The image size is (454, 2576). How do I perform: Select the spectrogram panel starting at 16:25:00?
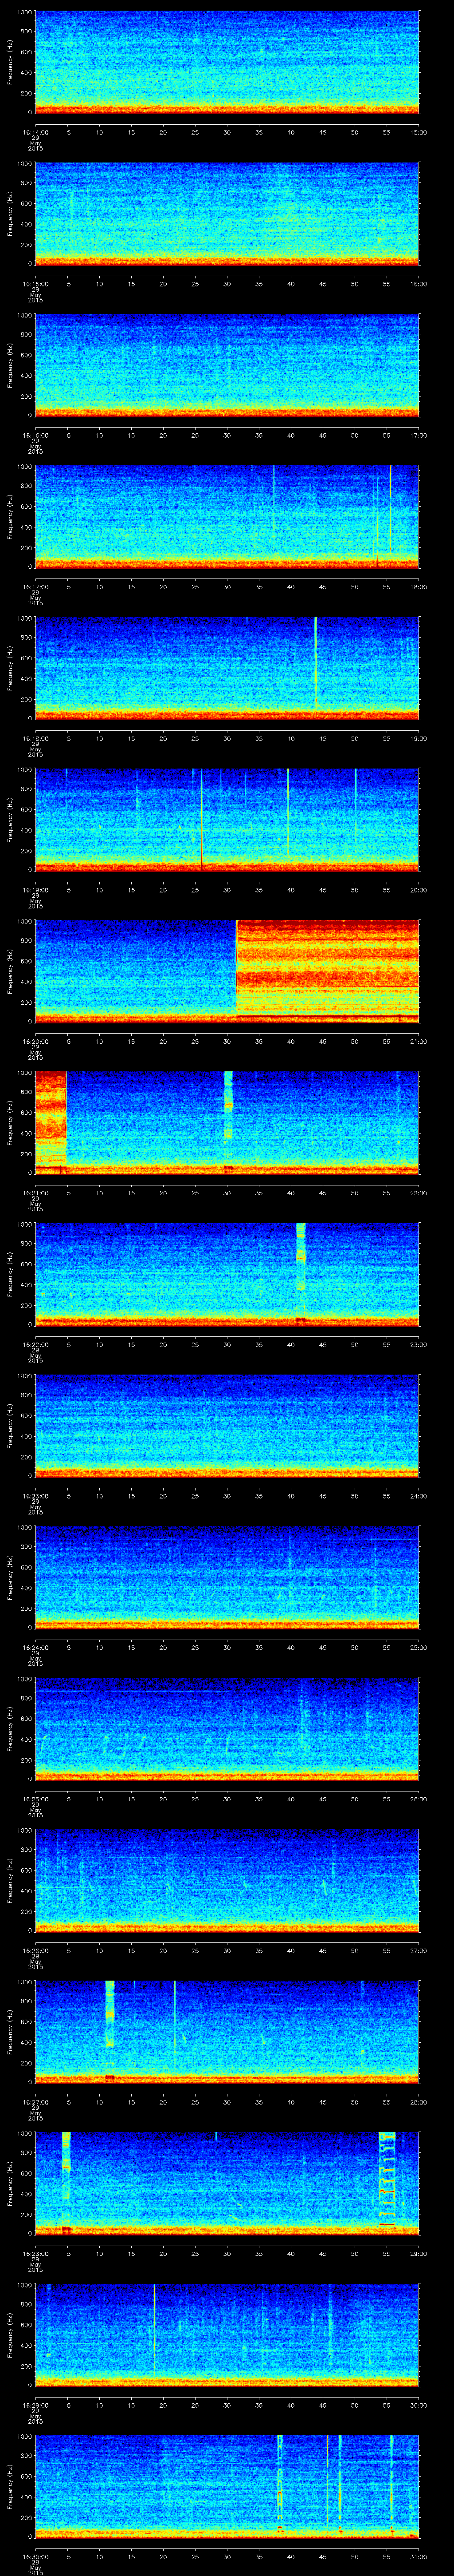(x=227, y=1729)
